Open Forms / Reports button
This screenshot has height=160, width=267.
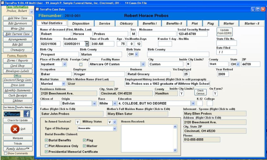coord(18,61)
